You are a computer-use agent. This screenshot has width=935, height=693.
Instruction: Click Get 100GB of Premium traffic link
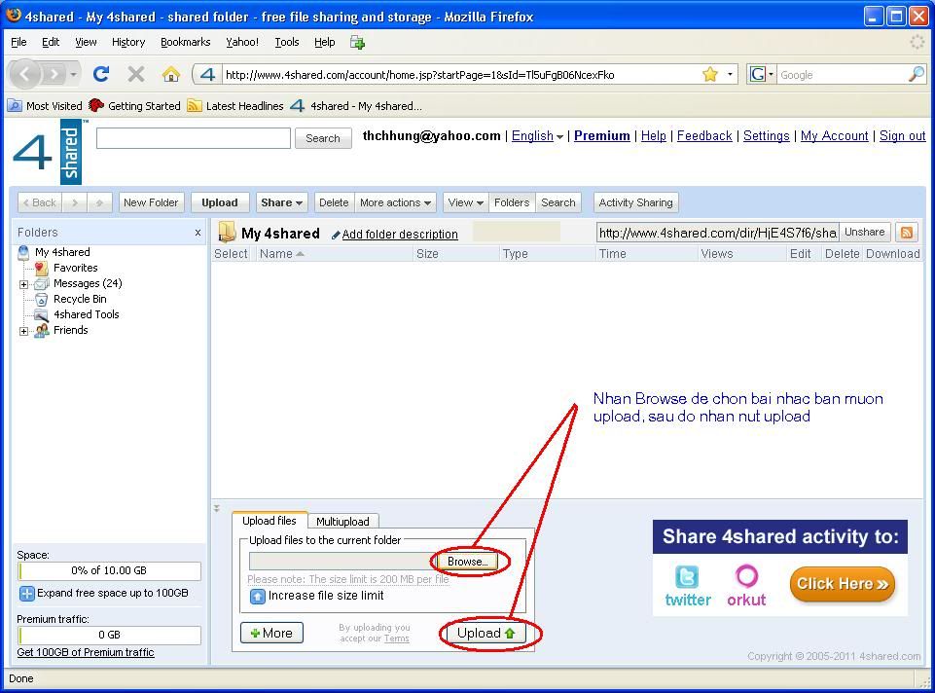pos(86,652)
